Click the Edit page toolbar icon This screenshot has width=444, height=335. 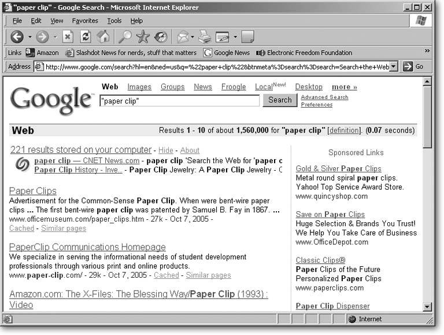click(x=223, y=37)
